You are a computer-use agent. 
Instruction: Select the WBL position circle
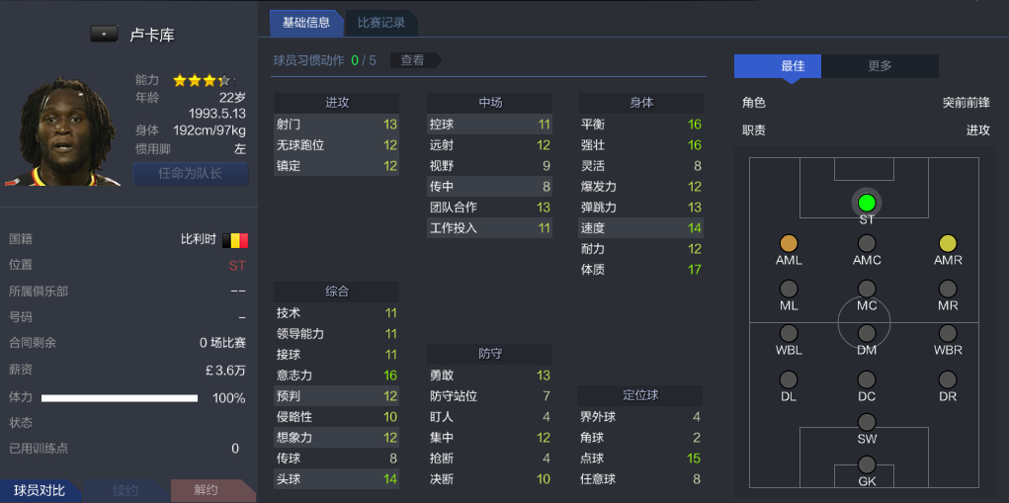click(x=789, y=333)
